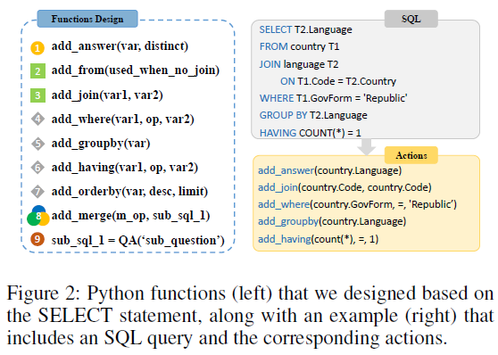Click add_answer(country.Language) action line
Viewport: 498px width, 355px height.
click(x=330, y=170)
